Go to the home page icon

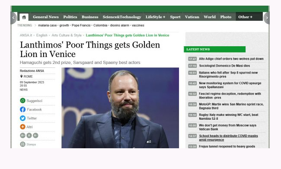(x=24, y=17)
